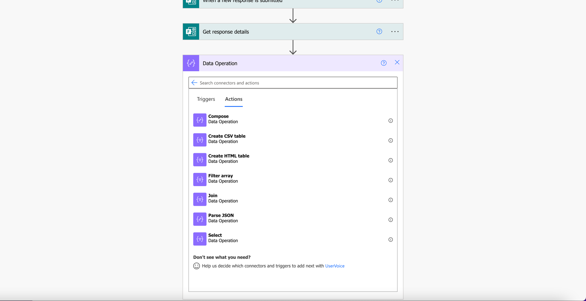This screenshot has height=301, width=586.
Task: Click the Join action icon
Action: click(x=200, y=199)
